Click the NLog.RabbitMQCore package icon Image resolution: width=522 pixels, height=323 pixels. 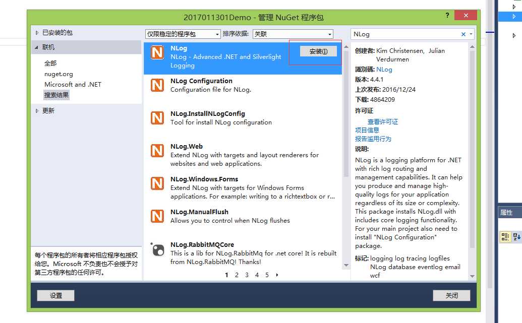pyautogui.click(x=157, y=249)
